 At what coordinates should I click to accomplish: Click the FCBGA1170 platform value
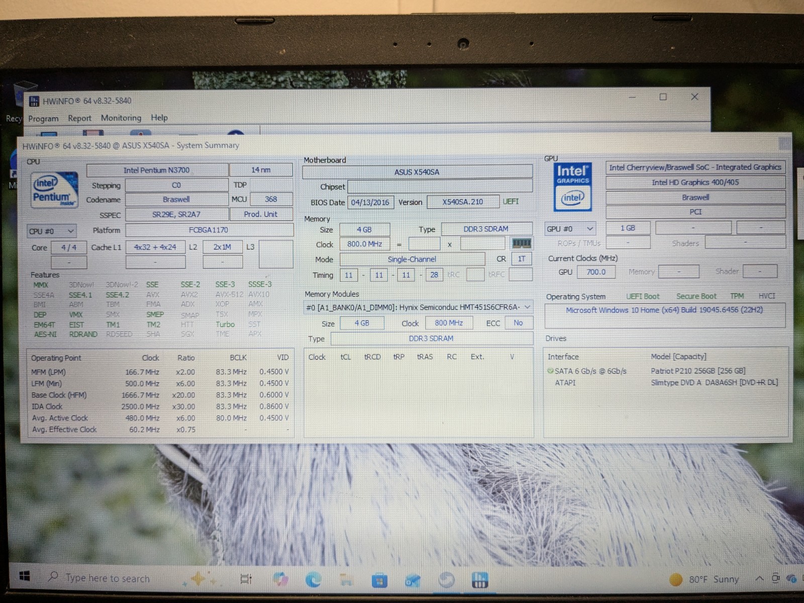(x=209, y=230)
